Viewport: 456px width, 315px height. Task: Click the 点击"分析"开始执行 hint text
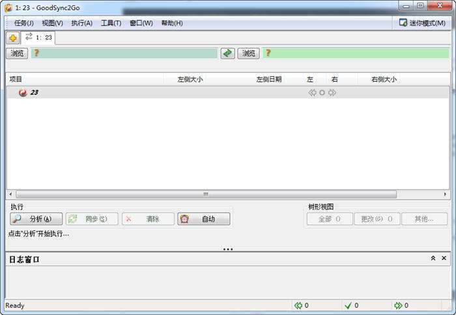38,233
